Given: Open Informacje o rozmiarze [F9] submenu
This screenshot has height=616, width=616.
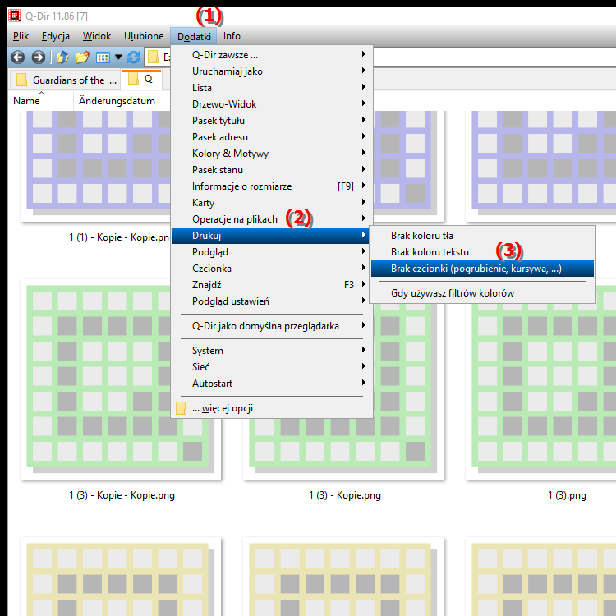Looking at the screenshot, I should coord(272,186).
